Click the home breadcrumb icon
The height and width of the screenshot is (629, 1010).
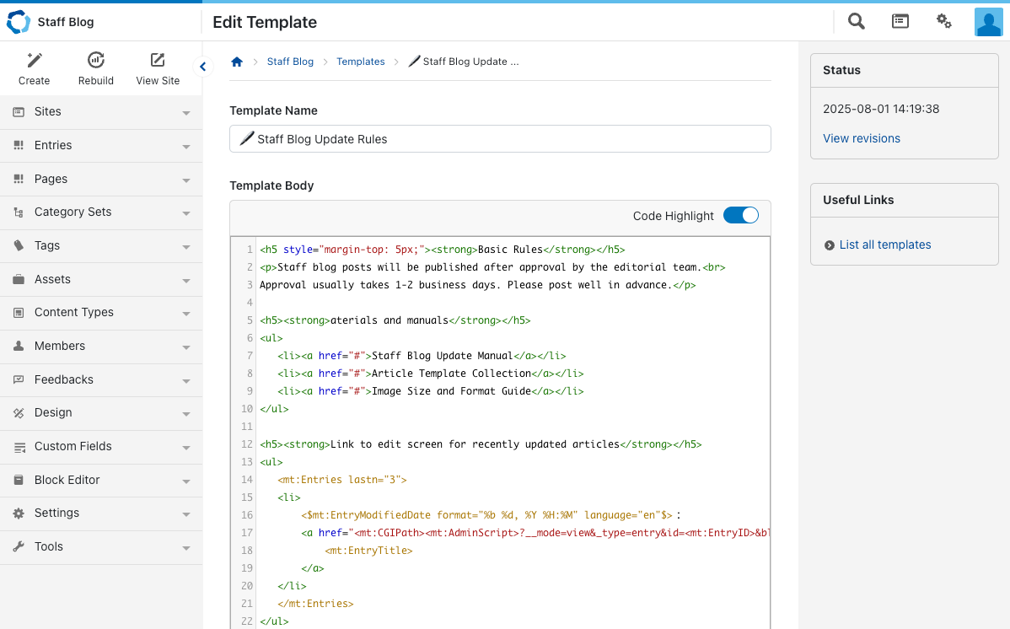coord(237,62)
